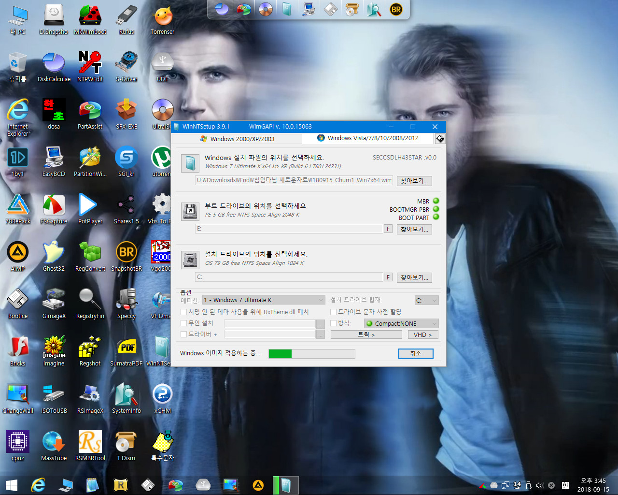Screen dimensions: 618x495
Task: Open Rufus USB tool icon
Action: click(126, 19)
